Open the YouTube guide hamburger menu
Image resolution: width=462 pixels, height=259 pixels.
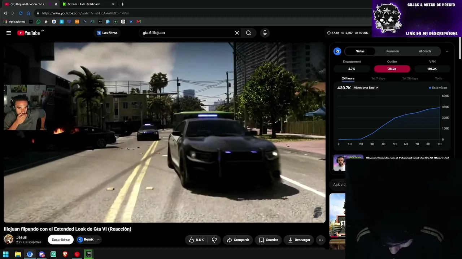[x=9, y=33]
